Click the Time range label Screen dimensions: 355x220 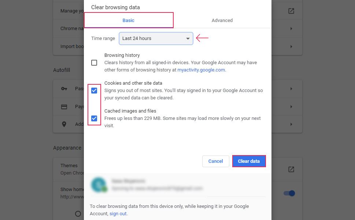103,38
